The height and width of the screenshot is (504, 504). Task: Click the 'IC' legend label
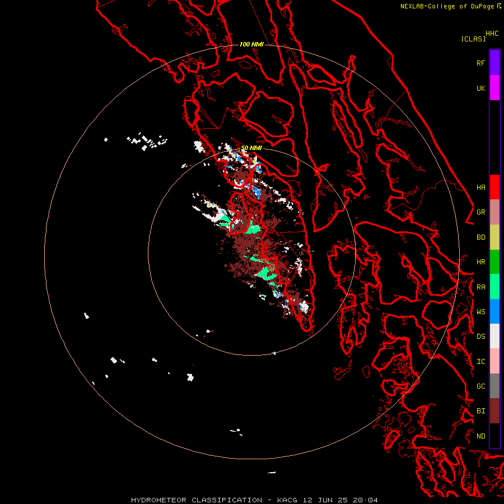point(480,362)
